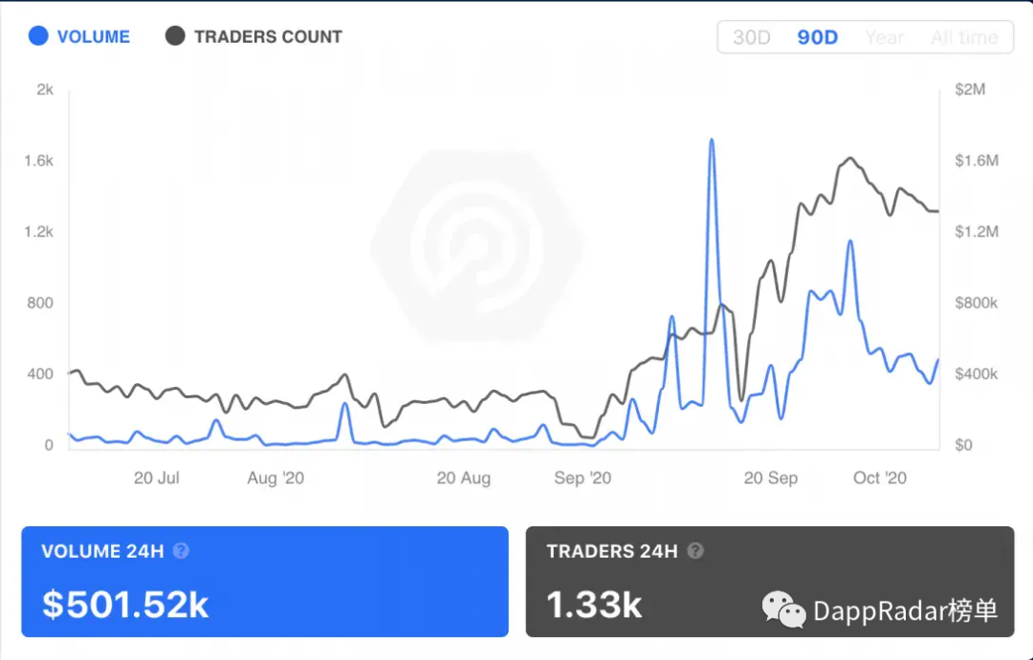The height and width of the screenshot is (660, 1033).
Task: Select the tallest blue volume spike
Action: pos(712,140)
